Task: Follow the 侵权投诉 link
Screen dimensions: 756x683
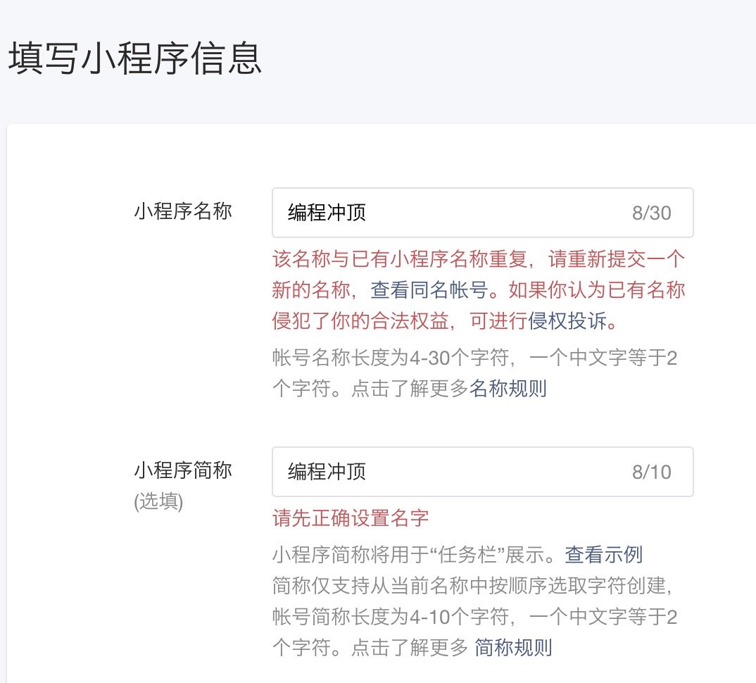Action: click(x=567, y=321)
